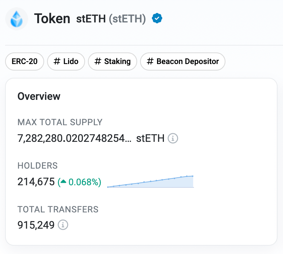Click hash symbol in Beacon Depositor tag
Viewport: 283px width, 254px height.
click(150, 62)
